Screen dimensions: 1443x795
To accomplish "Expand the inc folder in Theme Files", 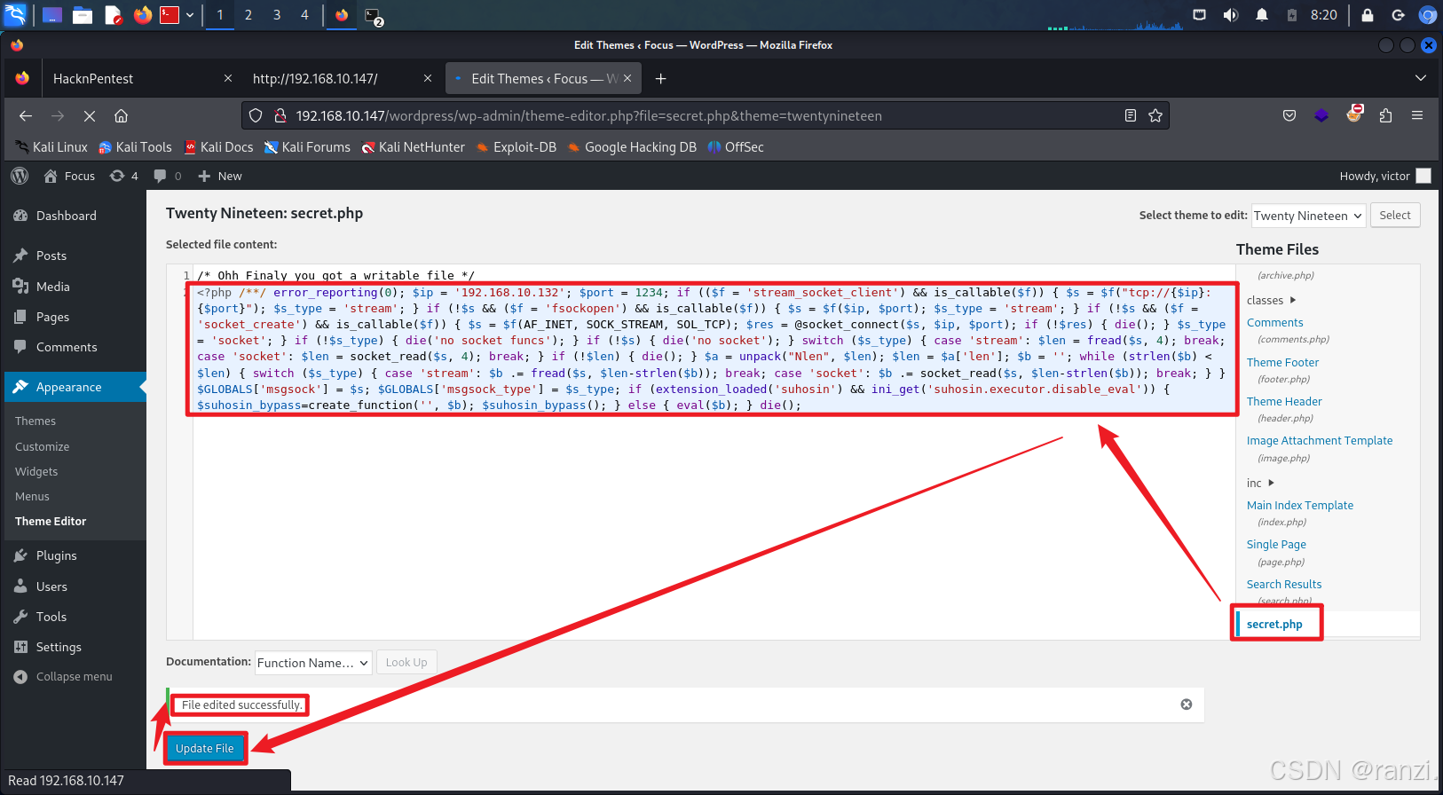I will [1260, 483].
